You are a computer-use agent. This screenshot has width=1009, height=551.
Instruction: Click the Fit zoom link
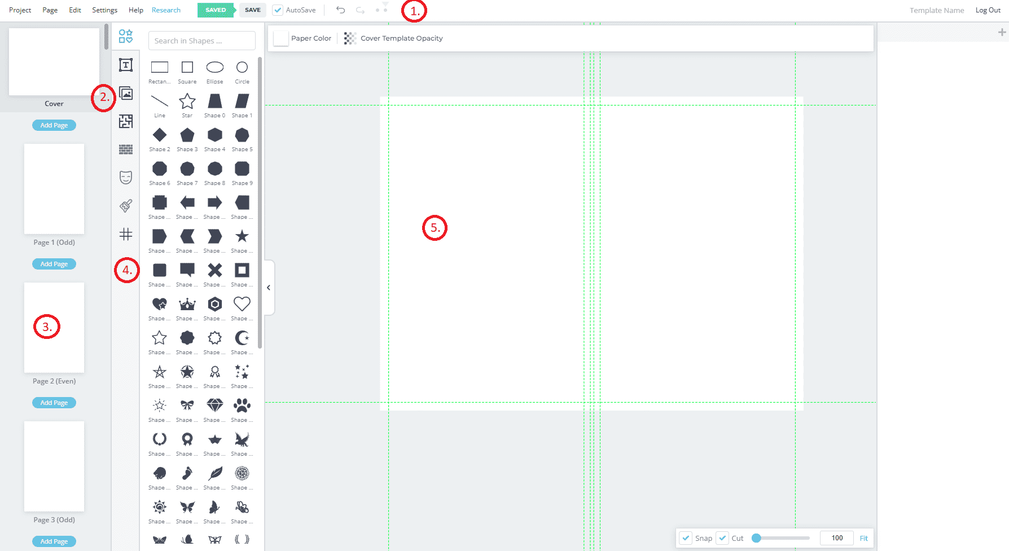[x=863, y=538]
